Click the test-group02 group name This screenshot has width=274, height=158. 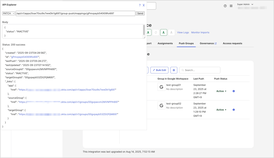(x=173, y=104)
